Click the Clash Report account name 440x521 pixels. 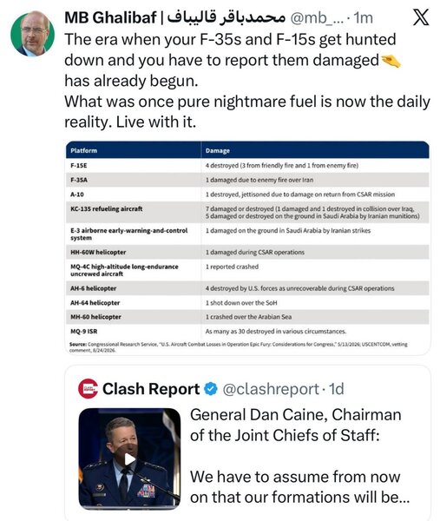tap(151, 389)
